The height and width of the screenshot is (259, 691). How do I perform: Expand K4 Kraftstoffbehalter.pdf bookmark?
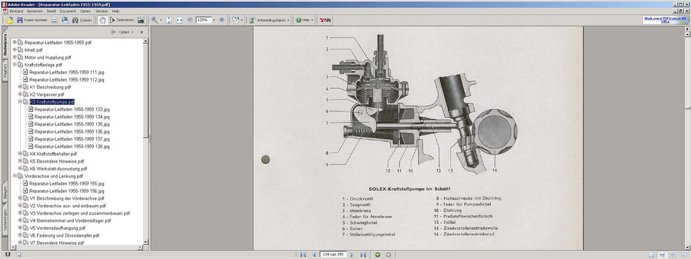point(20,154)
